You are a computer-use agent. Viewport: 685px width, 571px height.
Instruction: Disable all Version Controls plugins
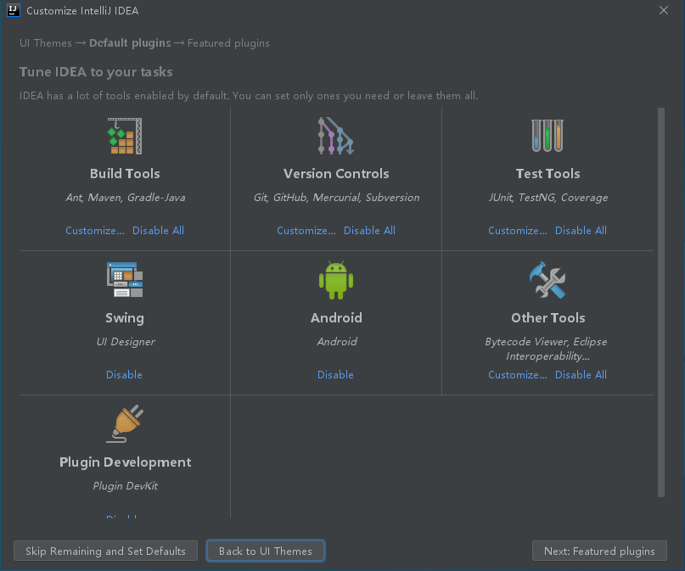369,231
